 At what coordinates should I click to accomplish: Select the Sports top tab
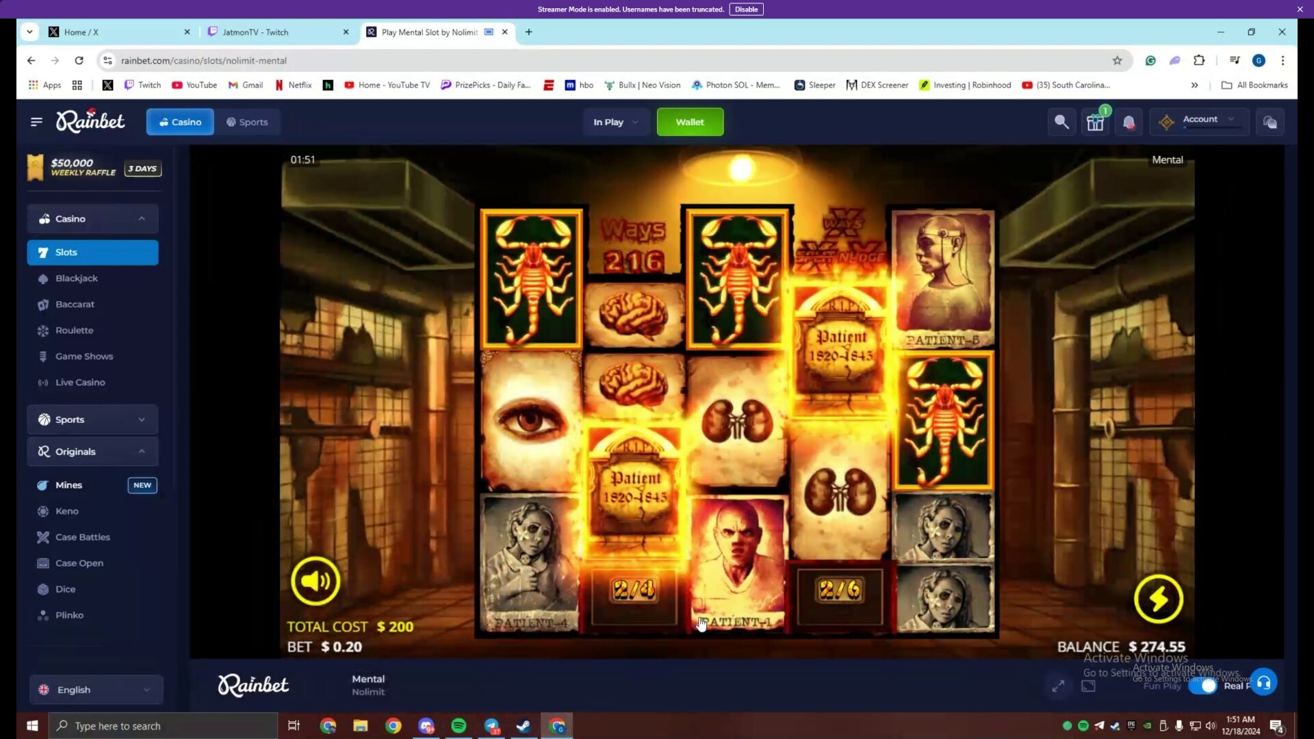247,122
